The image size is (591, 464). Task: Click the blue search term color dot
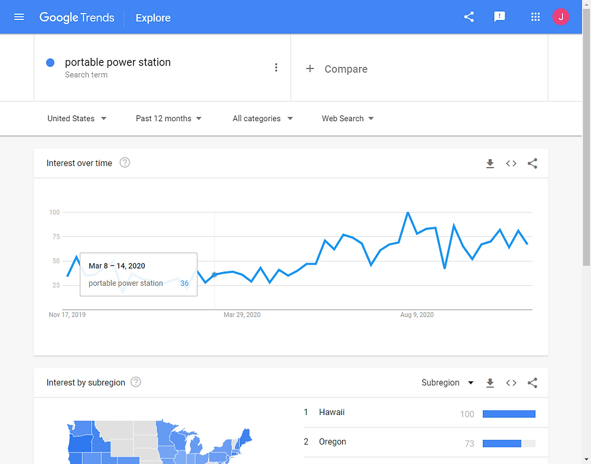(x=50, y=63)
